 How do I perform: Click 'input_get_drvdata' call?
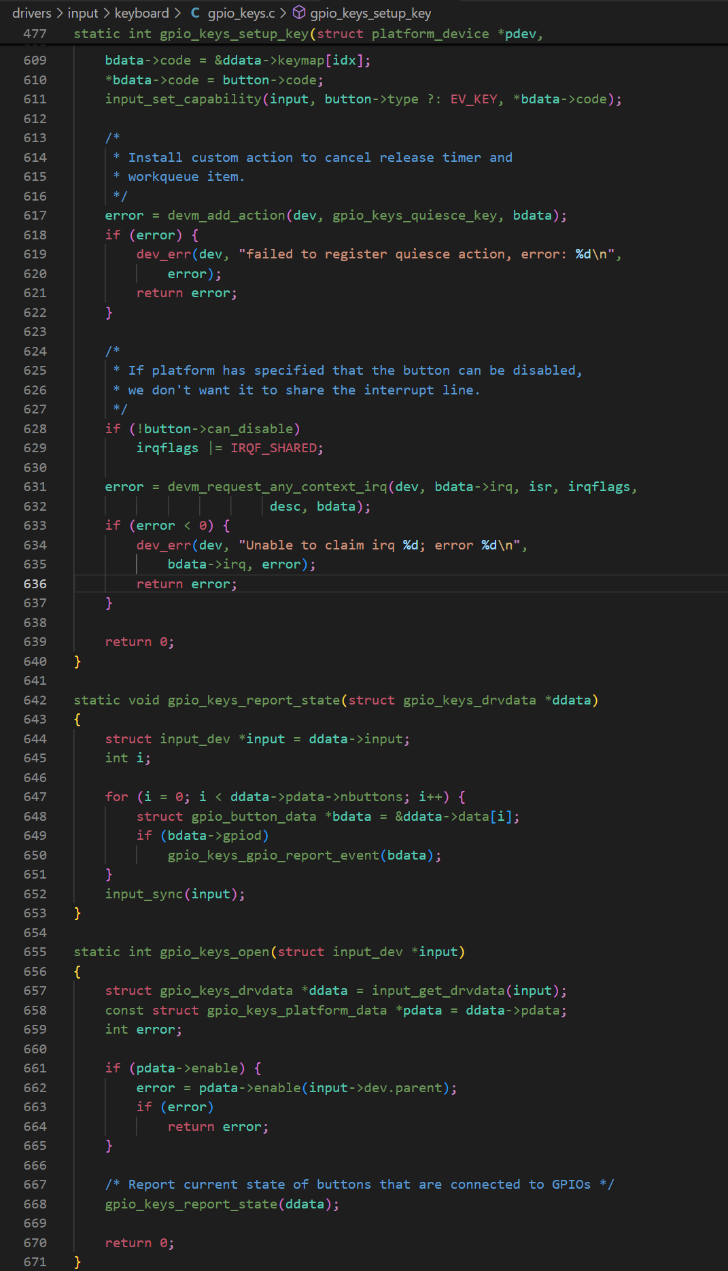438,991
